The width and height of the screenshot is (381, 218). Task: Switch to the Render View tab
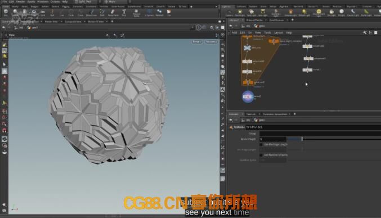point(51,21)
